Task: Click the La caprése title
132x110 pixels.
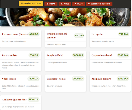Action: (x=97, y=34)
